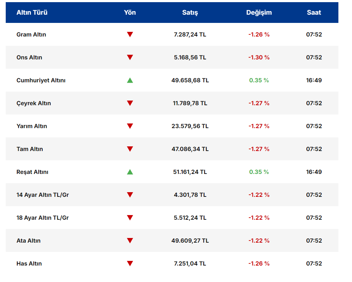352x282 pixels.
Task: Click the red down arrow for Gram Altın
Action: [130, 35]
